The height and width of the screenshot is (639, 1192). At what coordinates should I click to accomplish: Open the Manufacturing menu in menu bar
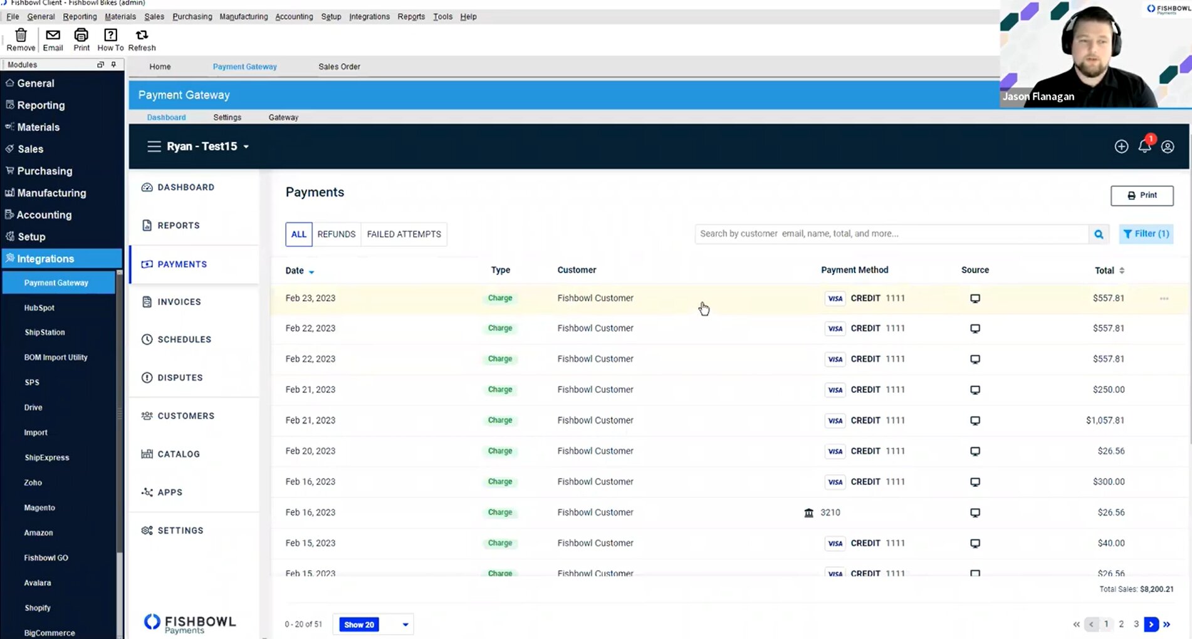[243, 16]
